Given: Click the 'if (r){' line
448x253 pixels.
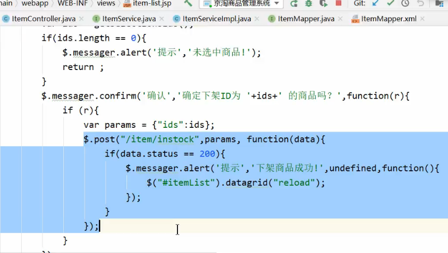Looking at the screenshot, I should click(81, 110).
